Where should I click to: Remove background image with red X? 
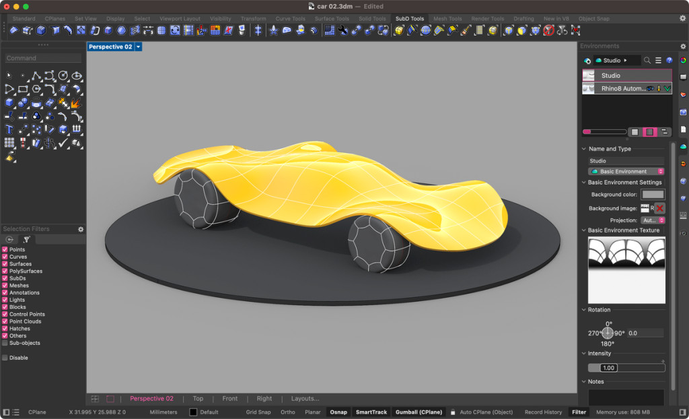tap(659, 209)
